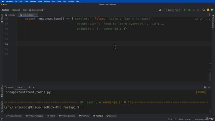Viewport: 215px width, 121px height.
Task: Start debugging with the bug icon
Action: (x=189, y=10)
